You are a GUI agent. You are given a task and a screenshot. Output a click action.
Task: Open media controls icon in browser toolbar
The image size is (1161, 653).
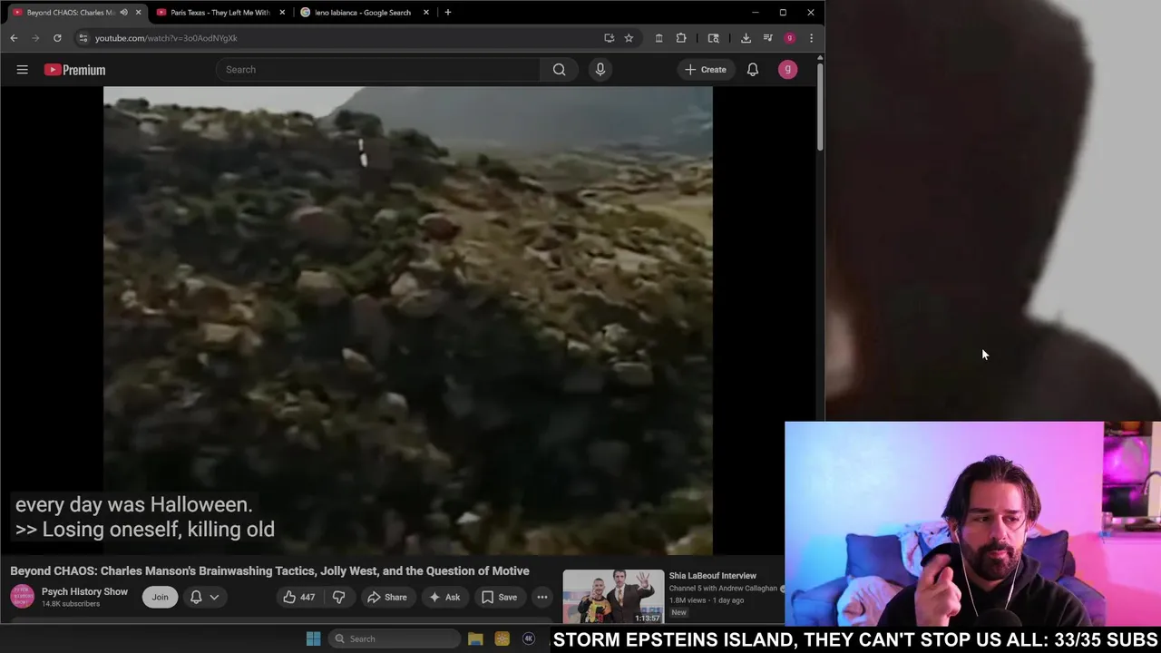[x=768, y=38]
